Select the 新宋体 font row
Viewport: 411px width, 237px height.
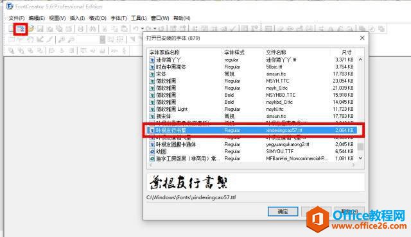pyautogui.click(x=252, y=117)
